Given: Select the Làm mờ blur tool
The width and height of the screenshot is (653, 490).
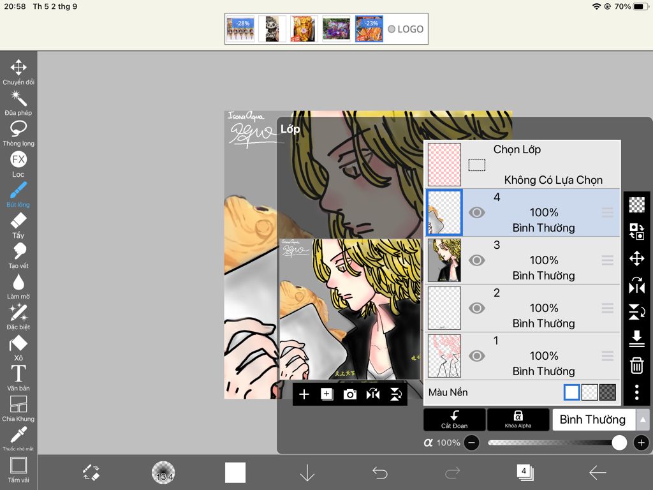Looking at the screenshot, I should click(18, 286).
